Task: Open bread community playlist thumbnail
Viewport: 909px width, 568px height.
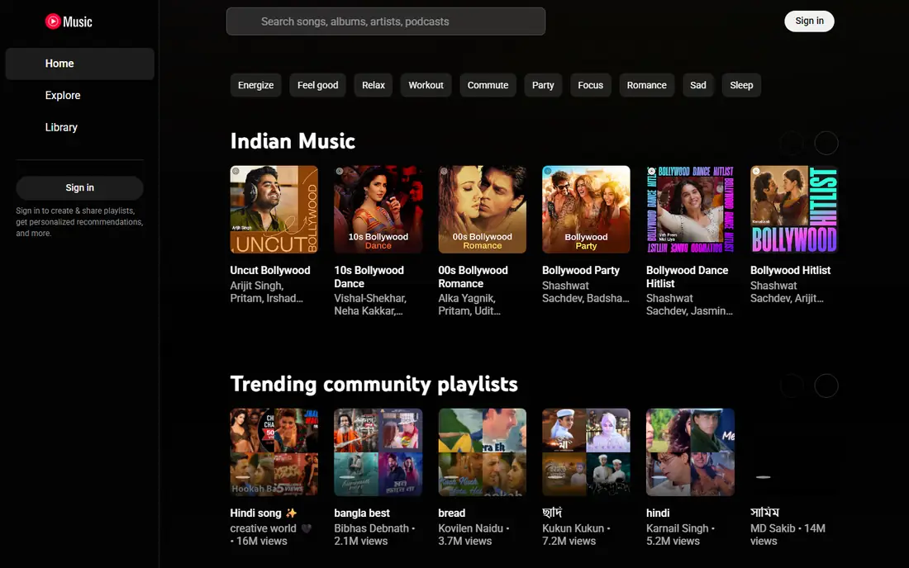Action: [x=483, y=452]
